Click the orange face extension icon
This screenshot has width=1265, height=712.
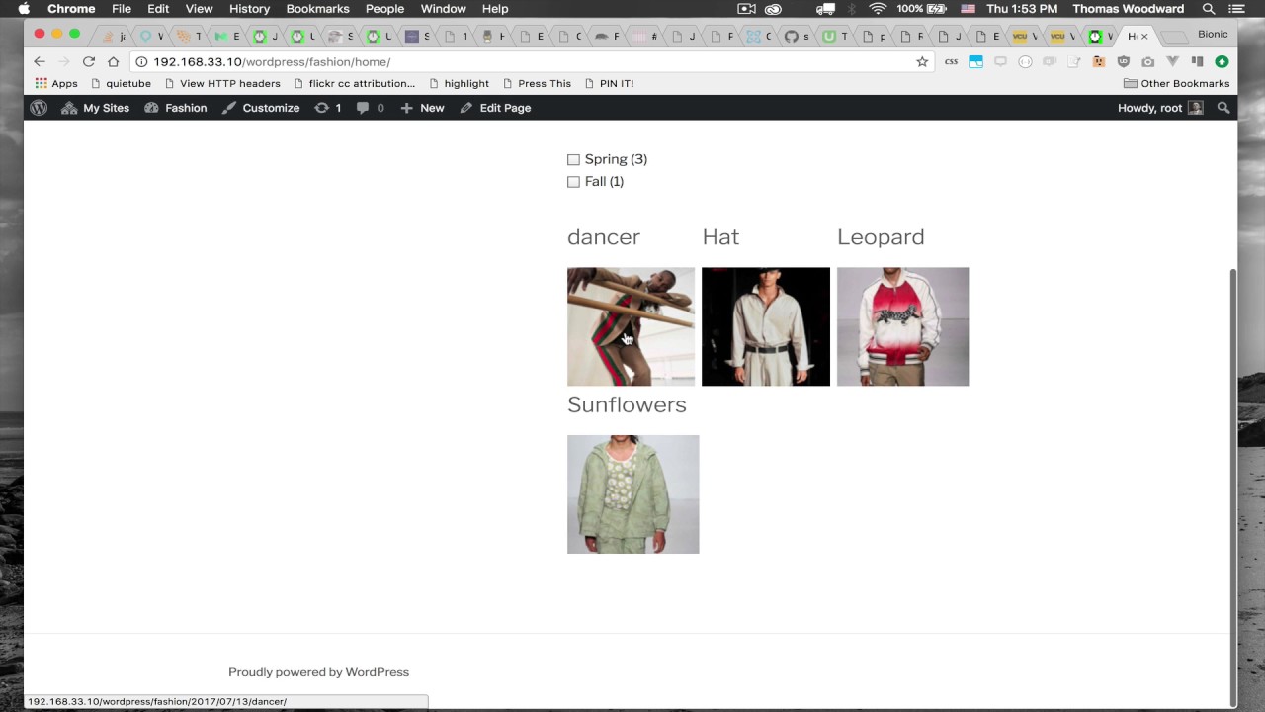coord(1099,61)
